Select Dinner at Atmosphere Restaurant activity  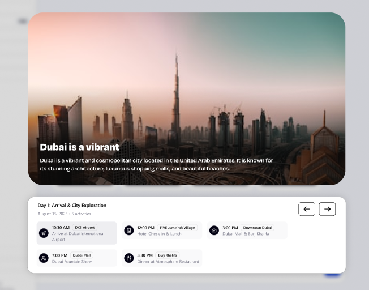(162, 258)
